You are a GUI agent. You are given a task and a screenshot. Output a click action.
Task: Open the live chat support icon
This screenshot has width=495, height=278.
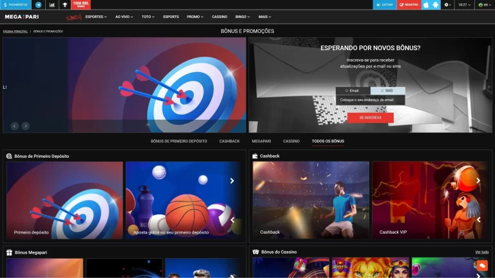point(482,265)
